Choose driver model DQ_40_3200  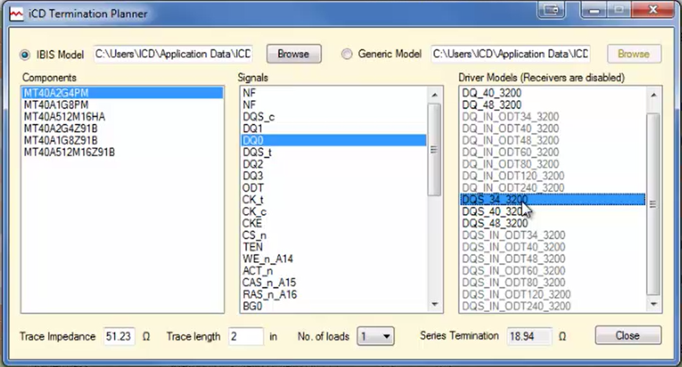click(x=553, y=93)
